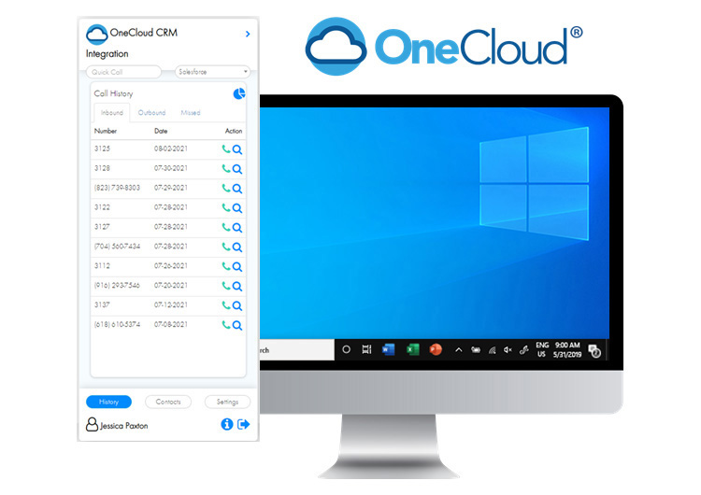Call back number 3127
This screenshot has width=701, height=495.
point(226,227)
